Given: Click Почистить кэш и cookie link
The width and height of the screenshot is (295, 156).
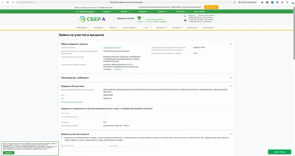Looking at the screenshot, I should click(x=206, y=16).
